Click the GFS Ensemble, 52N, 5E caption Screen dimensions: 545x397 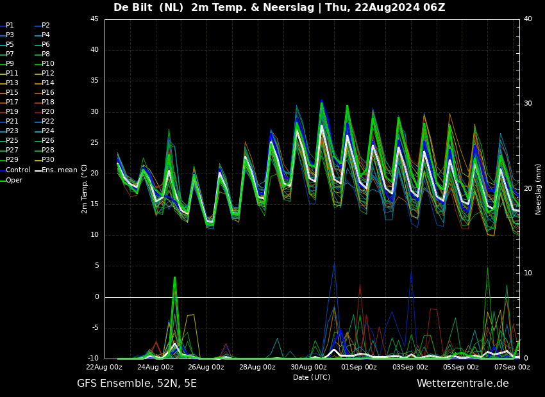click(x=137, y=384)
